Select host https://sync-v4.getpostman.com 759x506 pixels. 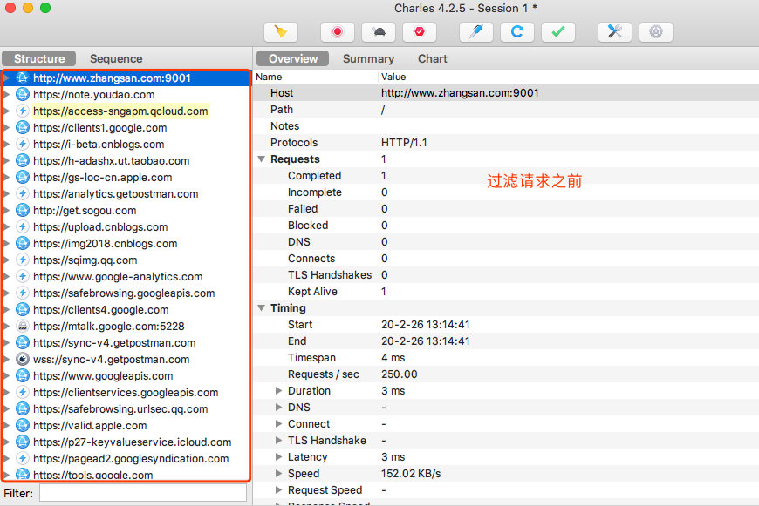114,342
